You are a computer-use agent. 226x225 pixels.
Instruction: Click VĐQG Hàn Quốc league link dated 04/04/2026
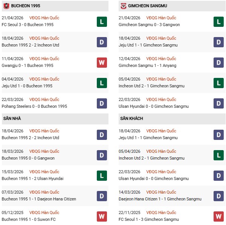(x=44, y=79)
